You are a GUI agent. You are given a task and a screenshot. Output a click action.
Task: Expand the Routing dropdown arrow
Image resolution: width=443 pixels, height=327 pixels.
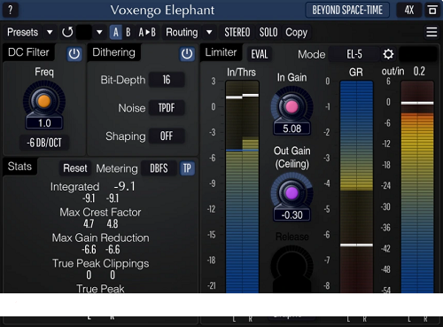point(209,32)
